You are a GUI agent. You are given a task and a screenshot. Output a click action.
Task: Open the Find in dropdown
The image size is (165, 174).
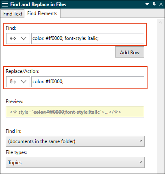pos(75,141)
